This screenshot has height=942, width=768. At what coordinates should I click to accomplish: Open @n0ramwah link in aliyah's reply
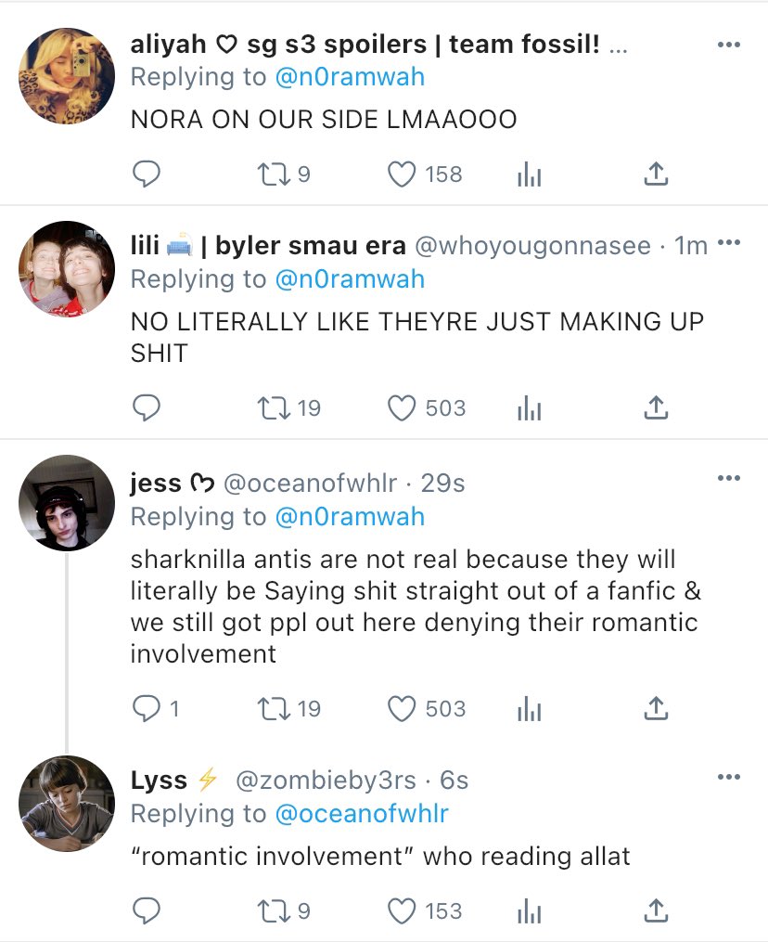tap(350, 77)
